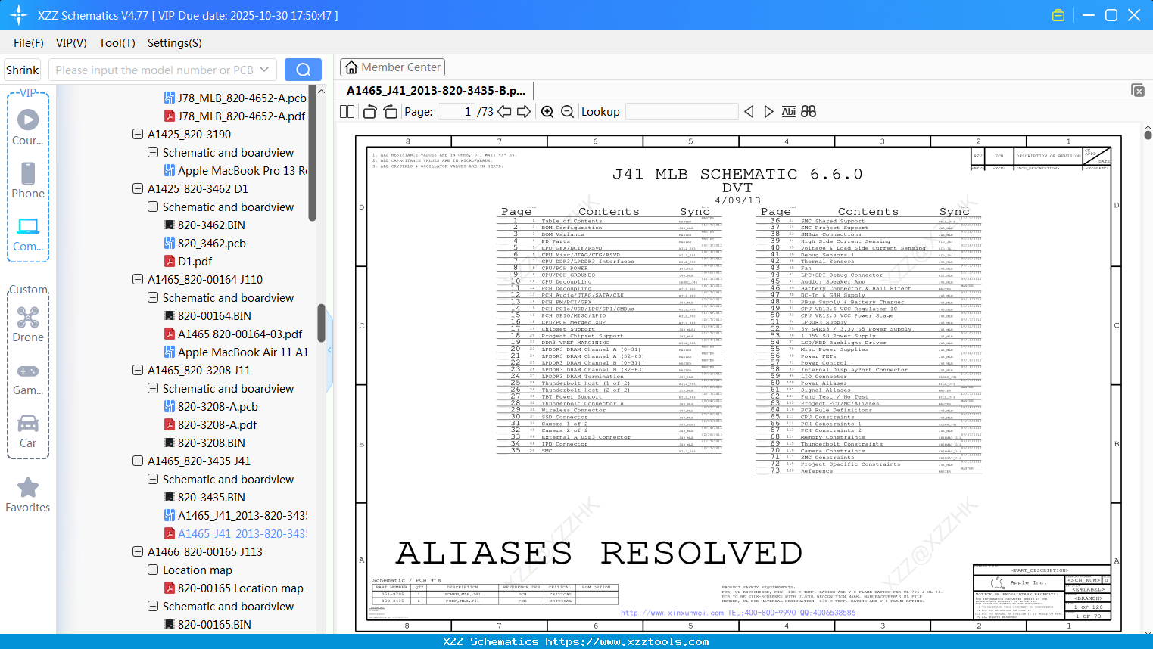Open Favorites in the sidebar
Screen dimensions: 1153x649
coord(28,495)
